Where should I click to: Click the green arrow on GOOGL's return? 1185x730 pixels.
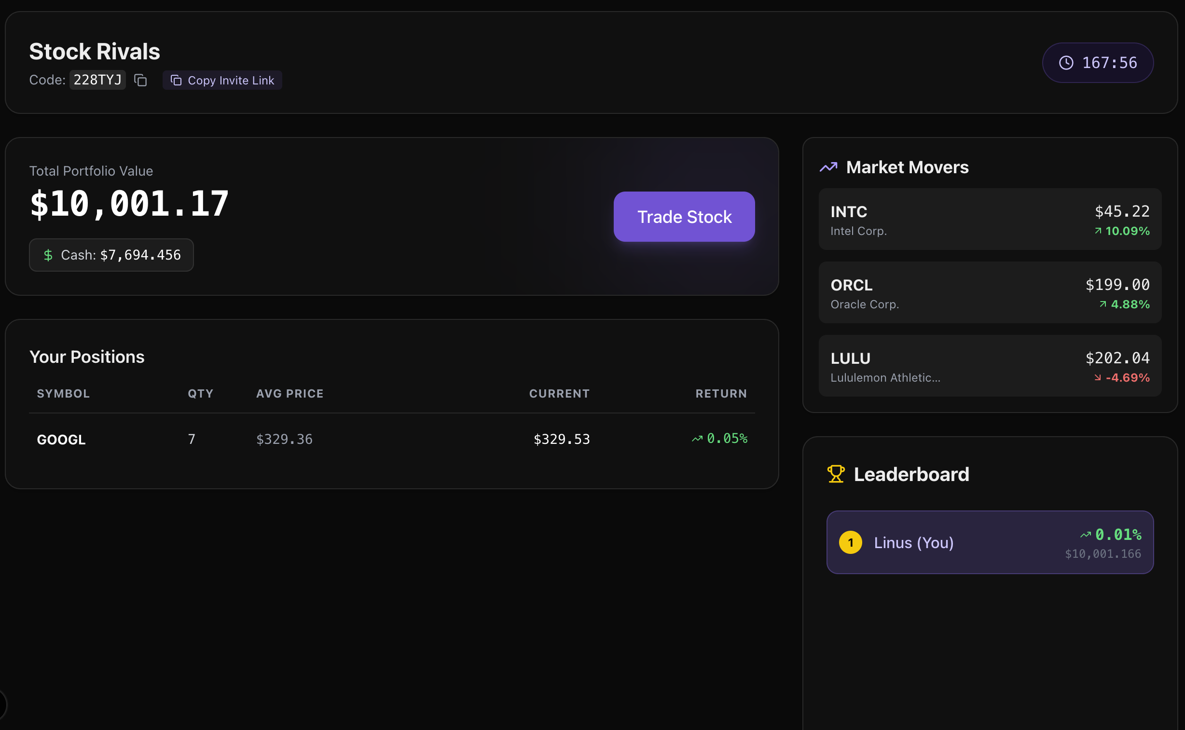click(697, 439)
